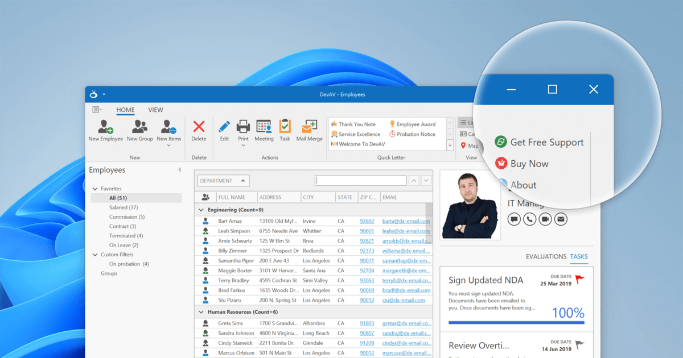Click the New Group icon

click(x=140, y=126)
